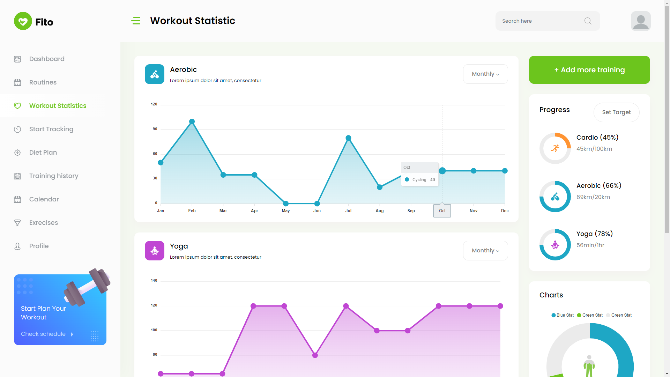The image size is (670, 377).
Task: Open Training history menu item
Action: [x=53, y=176]
